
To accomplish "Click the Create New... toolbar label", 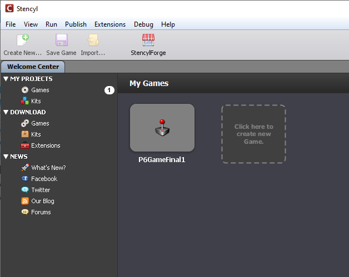I will click(x=23, y=53).
